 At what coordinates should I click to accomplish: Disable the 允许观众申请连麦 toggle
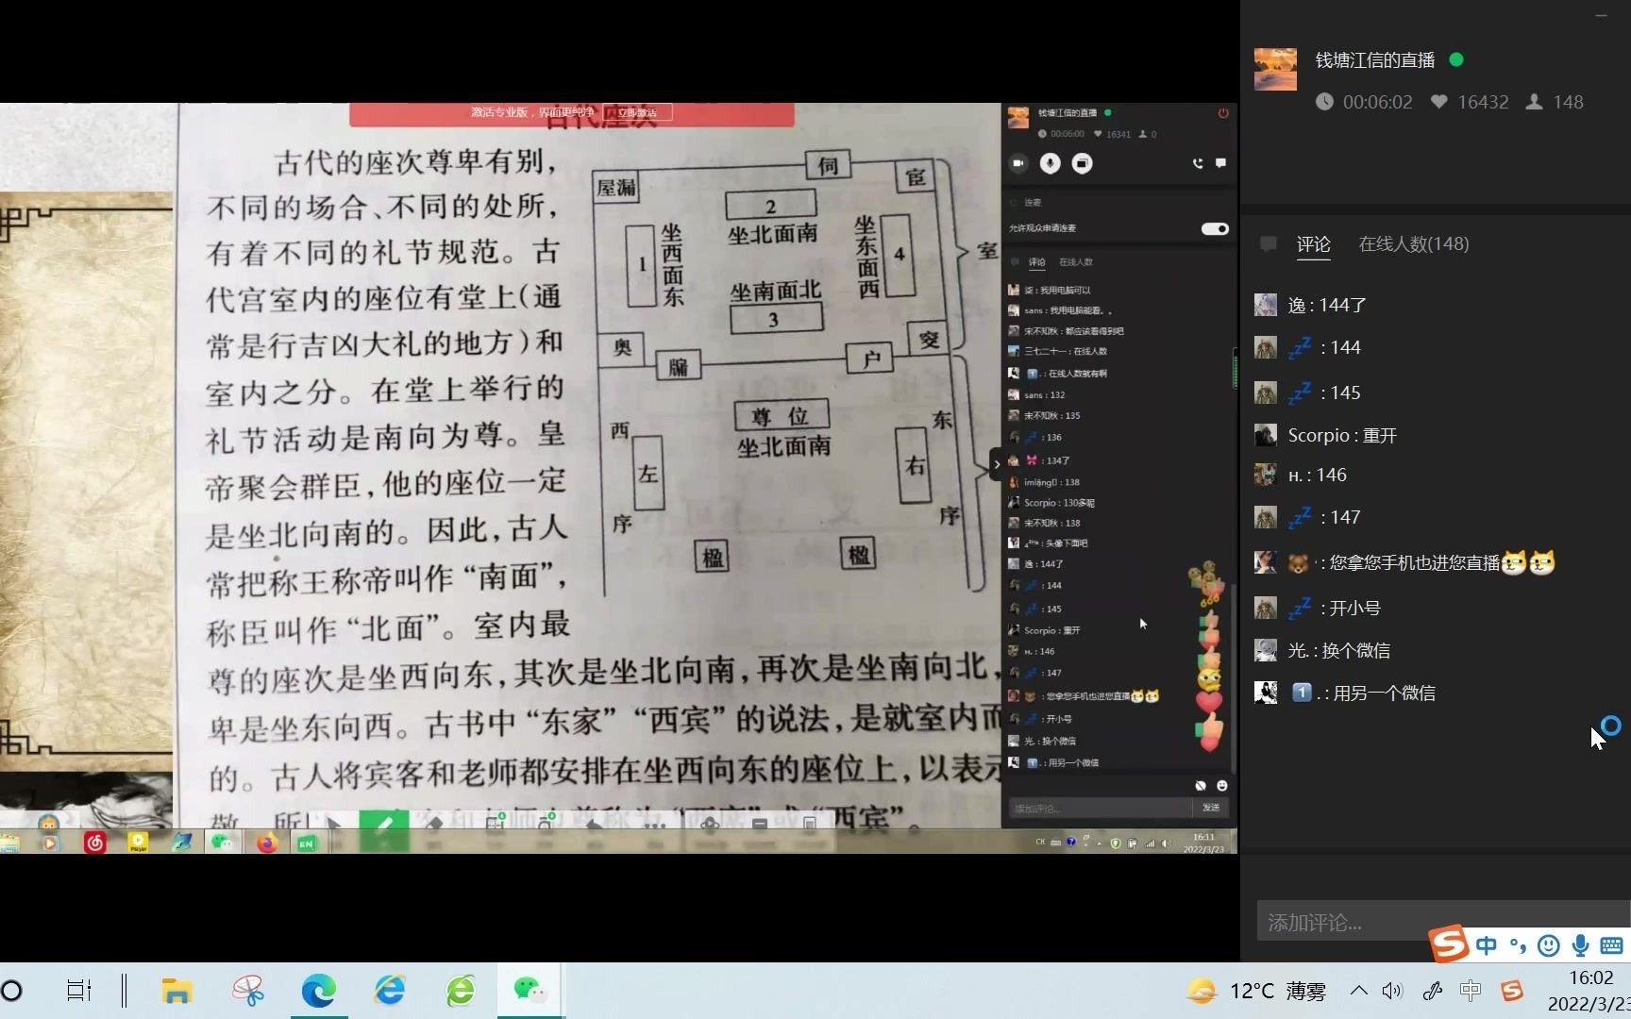[x=1214, y=228]
